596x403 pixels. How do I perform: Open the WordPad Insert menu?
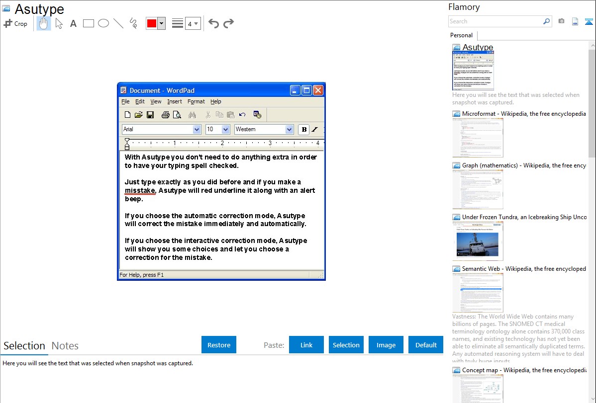tap(175, 101)
